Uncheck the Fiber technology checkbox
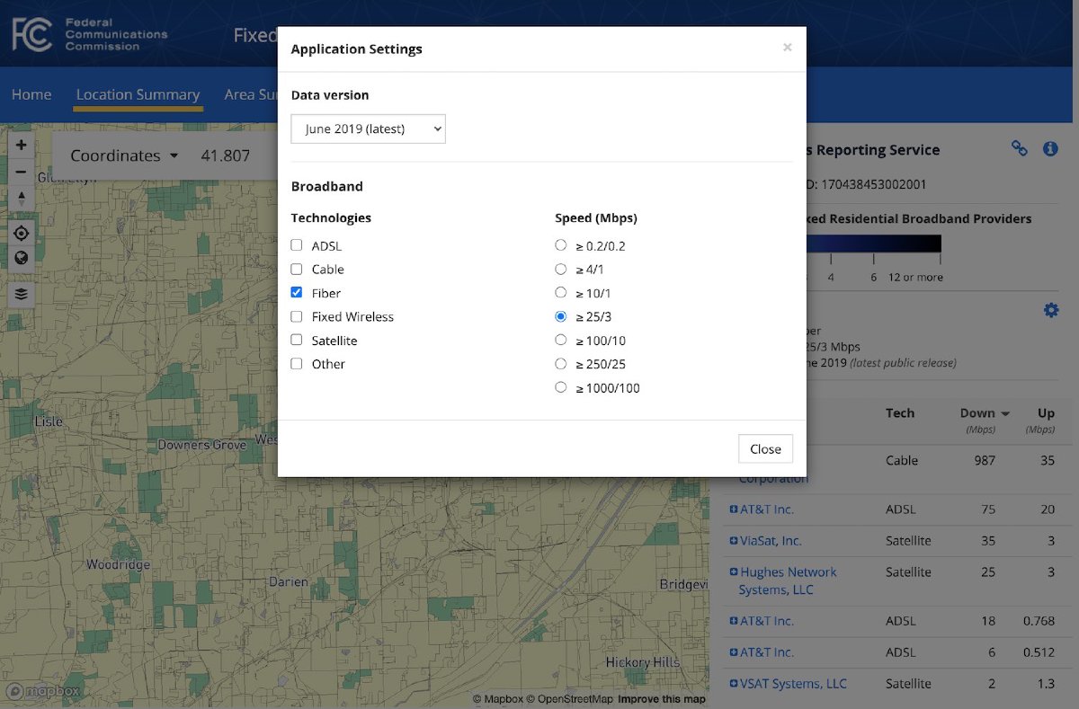Viewport: 1079px width, 709px height. click(x=297, y=293)
